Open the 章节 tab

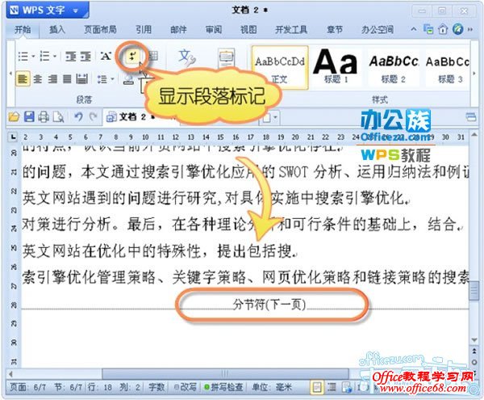coord(335,30)
